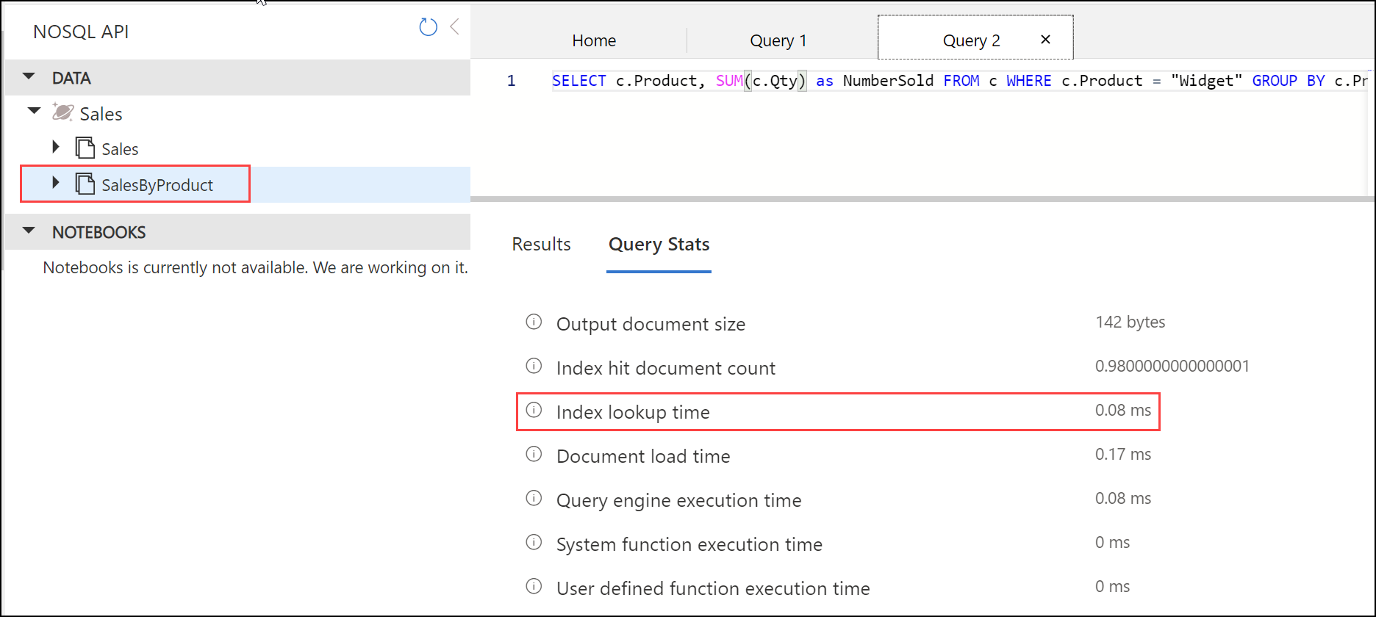Click the System function execution 0 ms value

[1112, 542]
